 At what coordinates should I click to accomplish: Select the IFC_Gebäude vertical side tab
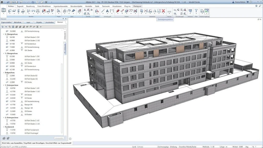65,49
